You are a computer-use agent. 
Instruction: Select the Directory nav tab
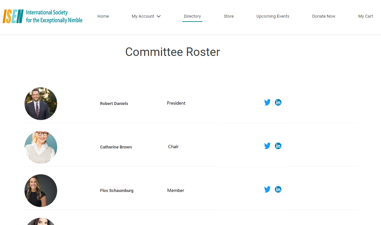point(192,16)
